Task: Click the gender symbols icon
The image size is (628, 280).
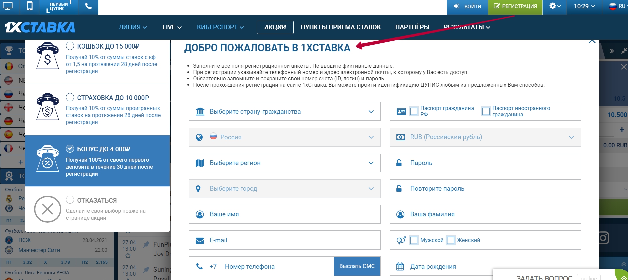Action: tap(401, 240)
